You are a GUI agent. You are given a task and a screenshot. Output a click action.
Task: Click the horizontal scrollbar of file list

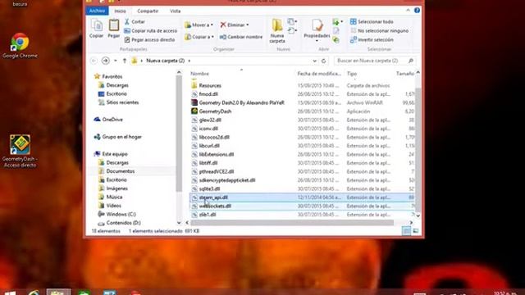[292, 222]
